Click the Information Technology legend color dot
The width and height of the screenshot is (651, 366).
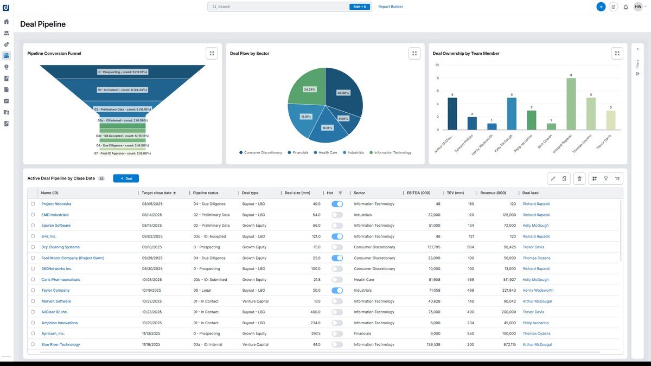click(371, 152)
